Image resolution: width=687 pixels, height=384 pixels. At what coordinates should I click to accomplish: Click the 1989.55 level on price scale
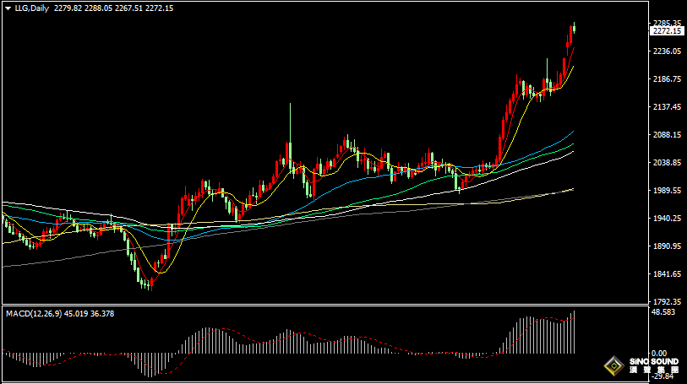[667, 191]
